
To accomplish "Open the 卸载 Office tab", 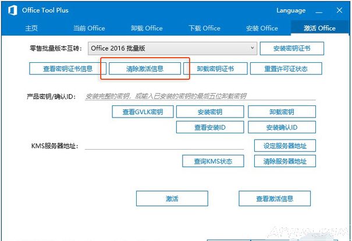I will [x=147, y=28].
